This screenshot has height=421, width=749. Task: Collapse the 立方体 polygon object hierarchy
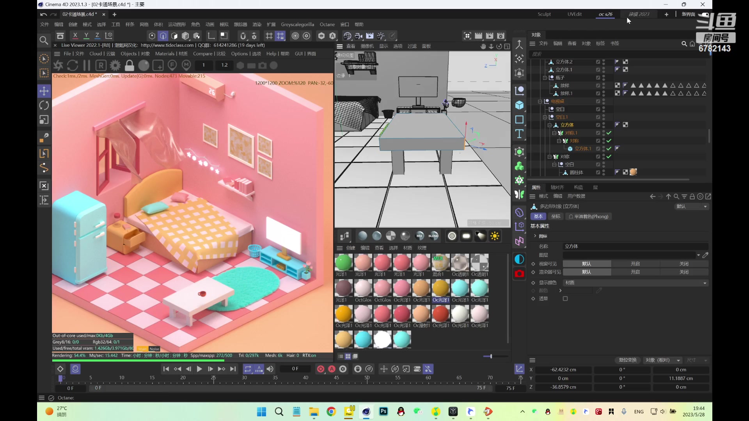549,125
